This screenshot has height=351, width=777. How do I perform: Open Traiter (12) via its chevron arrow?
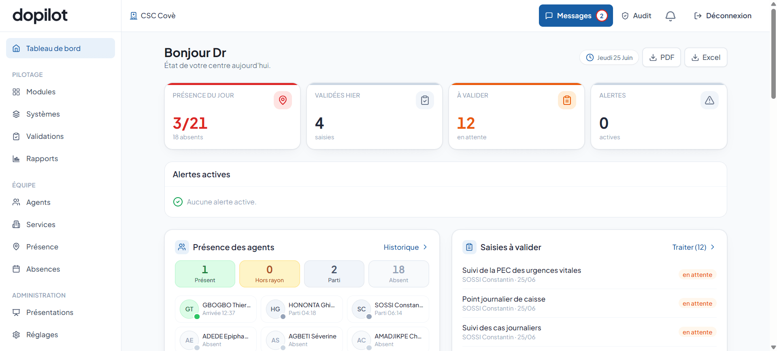pos(713,247)
